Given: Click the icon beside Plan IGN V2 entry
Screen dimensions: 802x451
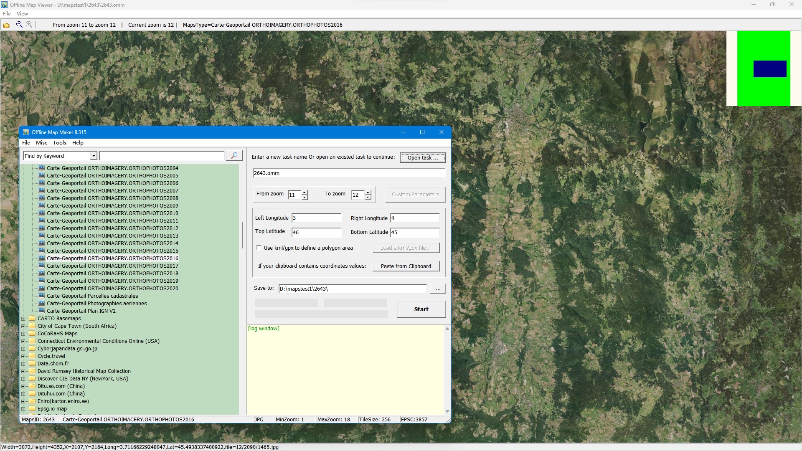Looking at the screenshot, I should (x=41, y=311).
